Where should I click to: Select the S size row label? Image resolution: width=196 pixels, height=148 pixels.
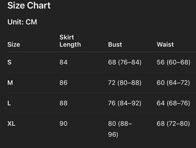click(9, 62)
